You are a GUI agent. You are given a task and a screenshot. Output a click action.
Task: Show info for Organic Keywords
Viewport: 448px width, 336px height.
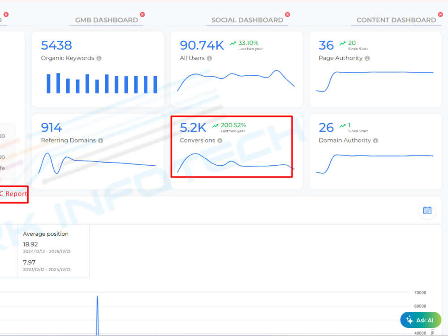click(x=99, y=58)
